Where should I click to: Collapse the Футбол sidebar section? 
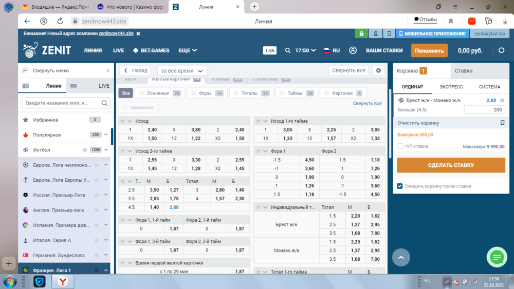point(106,150)
